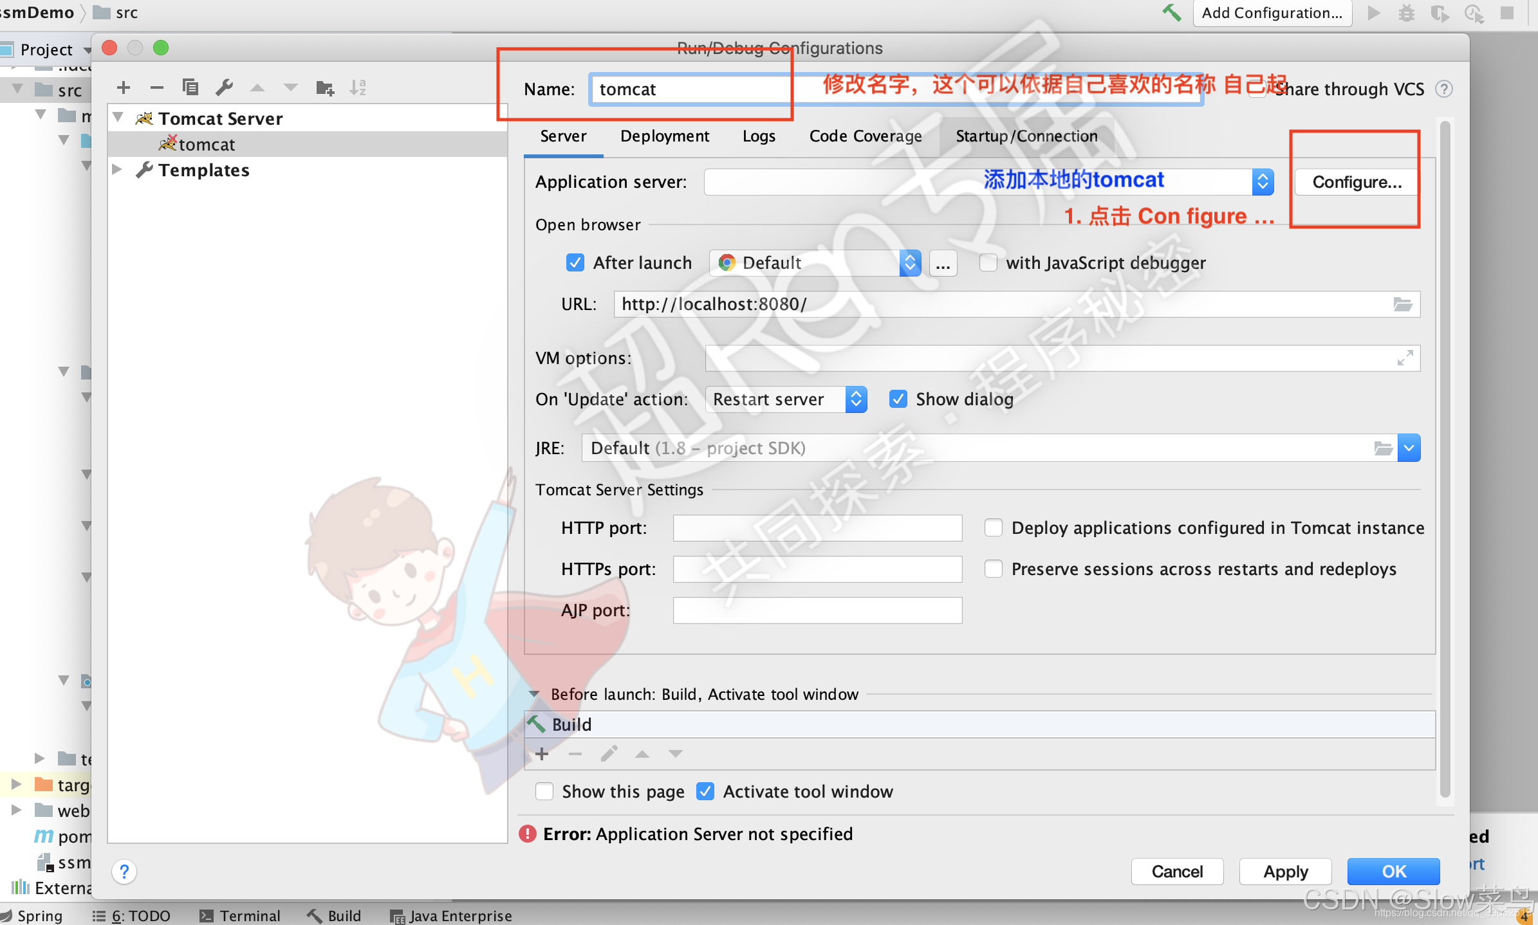Copy the selected configuration

[x=190, y=87]
